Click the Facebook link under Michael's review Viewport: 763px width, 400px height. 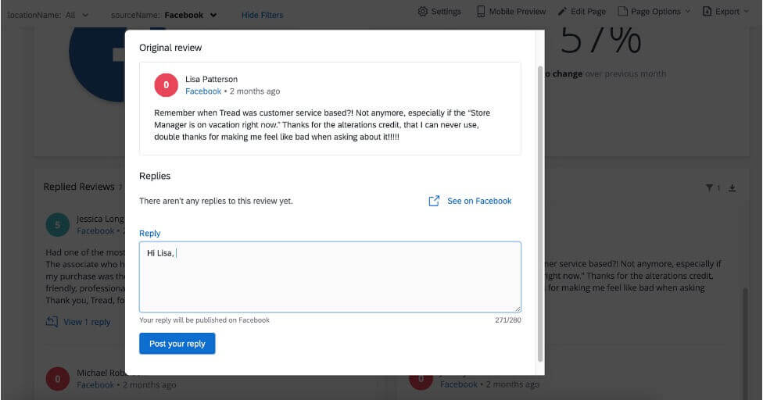(95, 384)
